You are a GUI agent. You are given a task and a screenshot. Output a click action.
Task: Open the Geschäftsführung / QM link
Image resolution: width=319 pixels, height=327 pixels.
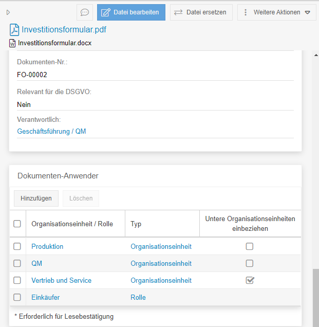pyautogui.click(x=51, y=131)
